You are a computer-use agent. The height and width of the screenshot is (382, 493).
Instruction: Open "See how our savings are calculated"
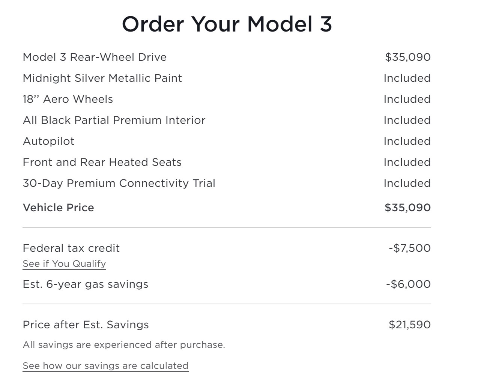(105, 366)
